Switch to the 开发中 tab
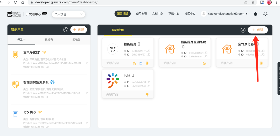280x136 pixels. pyautogui.click(x=22, y=40)
